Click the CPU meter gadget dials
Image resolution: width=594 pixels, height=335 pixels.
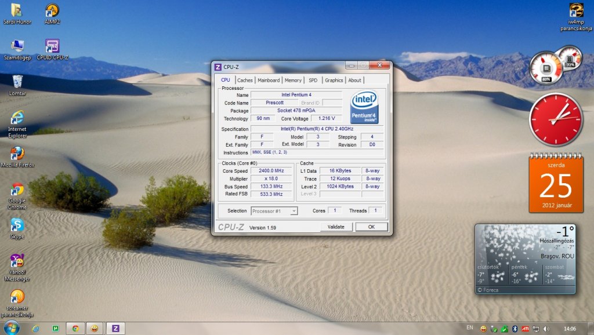point(555,65)
